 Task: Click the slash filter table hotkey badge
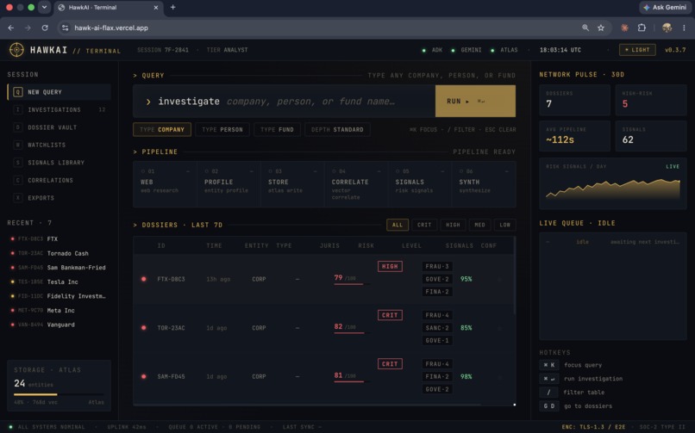coord(548,393)
